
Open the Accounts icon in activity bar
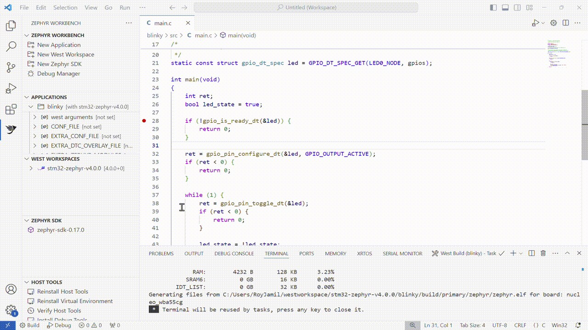11,289
